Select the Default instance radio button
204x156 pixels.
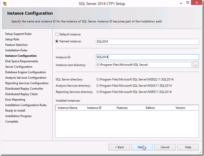(x=57, y=34)
